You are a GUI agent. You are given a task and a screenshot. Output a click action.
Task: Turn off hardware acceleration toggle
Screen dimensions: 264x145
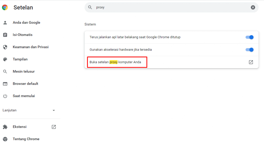[250, 50]
